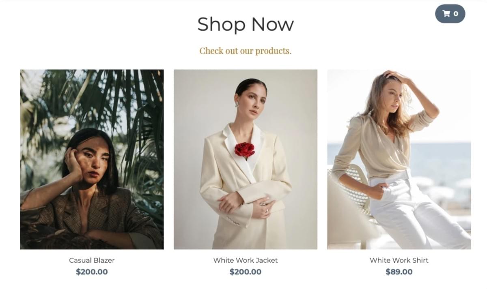Click the 'Check out our products.' subtitle
Viewport: 487px width, 289px height.
[246, 51]
